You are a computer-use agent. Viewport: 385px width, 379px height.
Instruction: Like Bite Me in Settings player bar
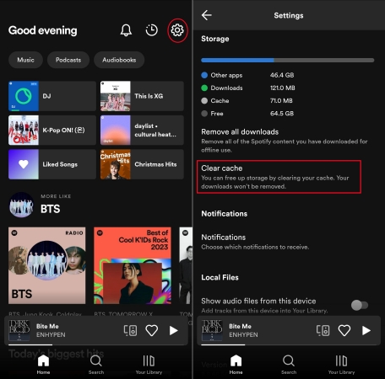pos(344,330)
